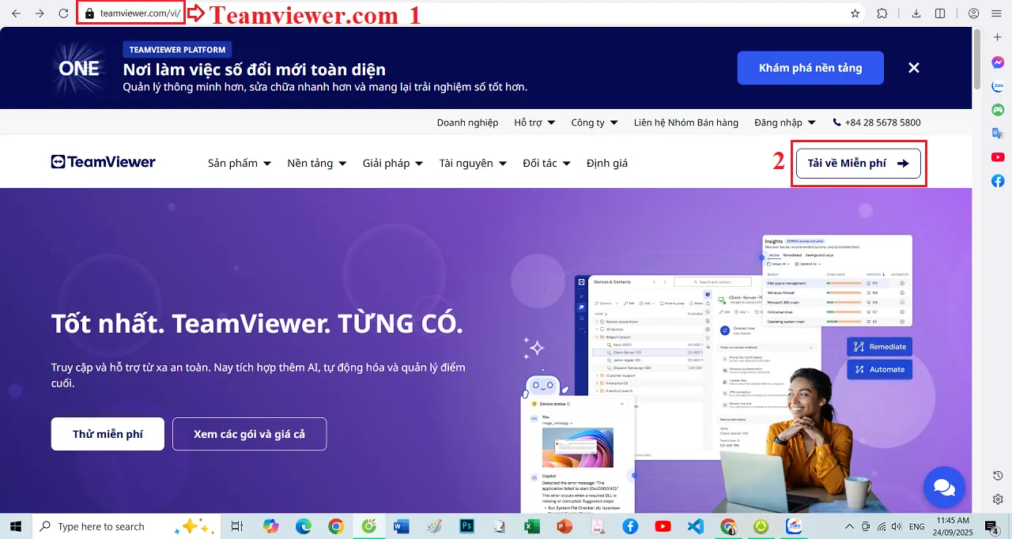The image size is (1012, 539).
Task: Open the Đăng nhập dropdown
Action: tap(784, 122)
